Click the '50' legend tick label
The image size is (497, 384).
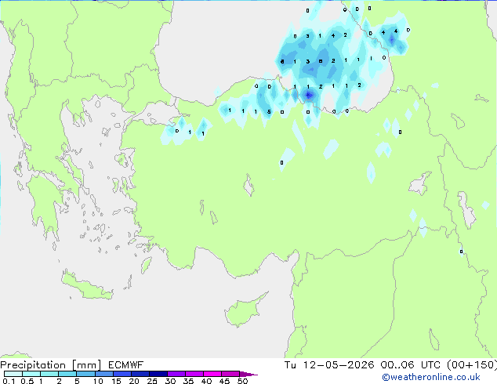[242, 381]
